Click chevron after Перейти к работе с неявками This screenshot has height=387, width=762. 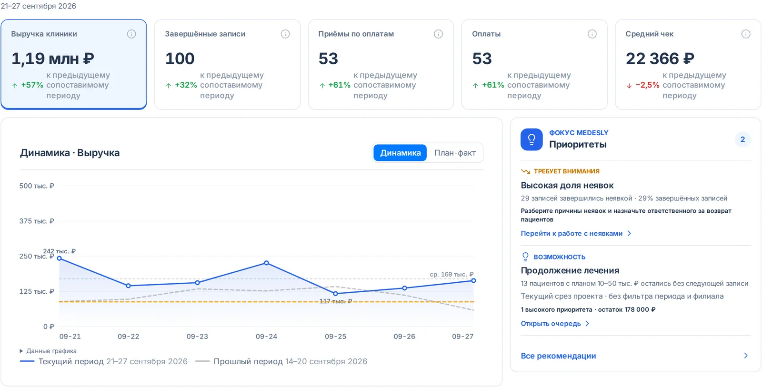[x=629, y=233]
